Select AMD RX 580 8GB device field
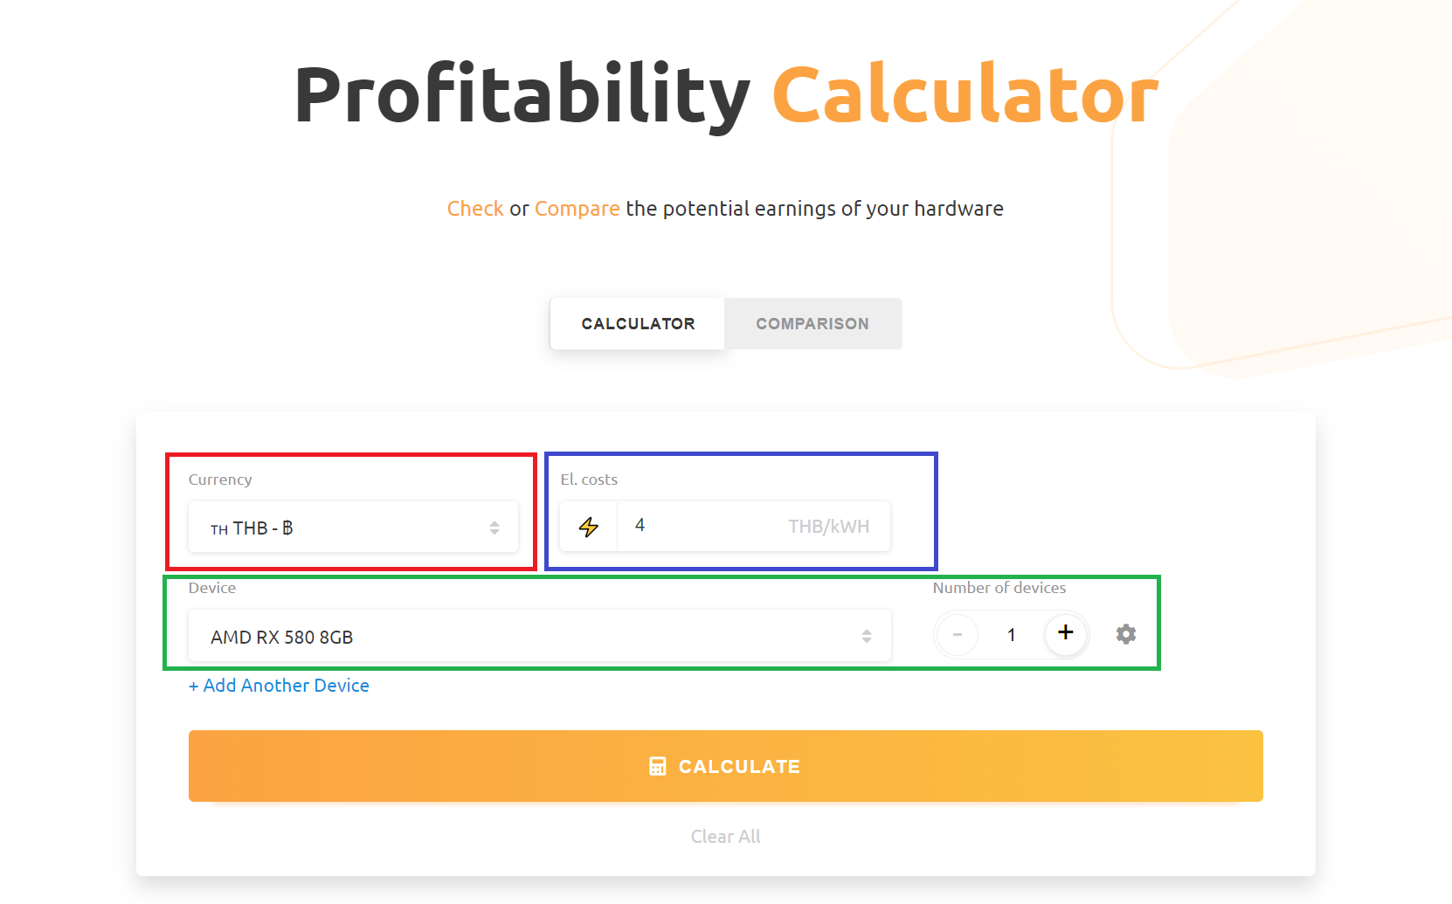 (x=540, y=636)
